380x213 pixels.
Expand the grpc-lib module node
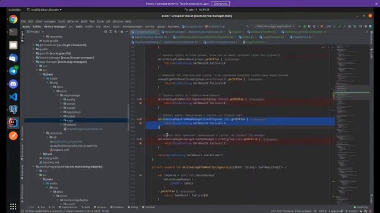[34, 53]
